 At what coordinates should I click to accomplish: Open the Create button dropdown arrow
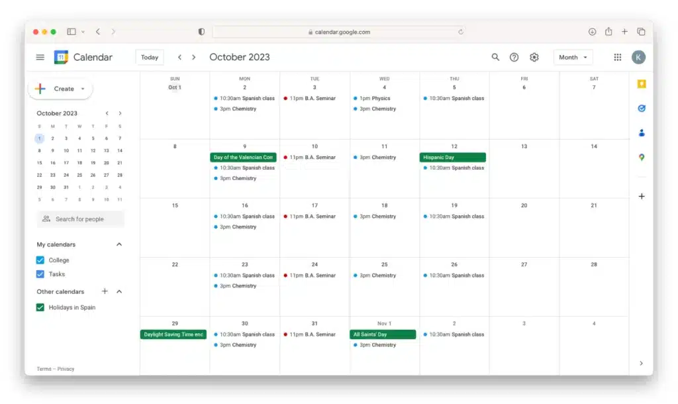point(83,89)
